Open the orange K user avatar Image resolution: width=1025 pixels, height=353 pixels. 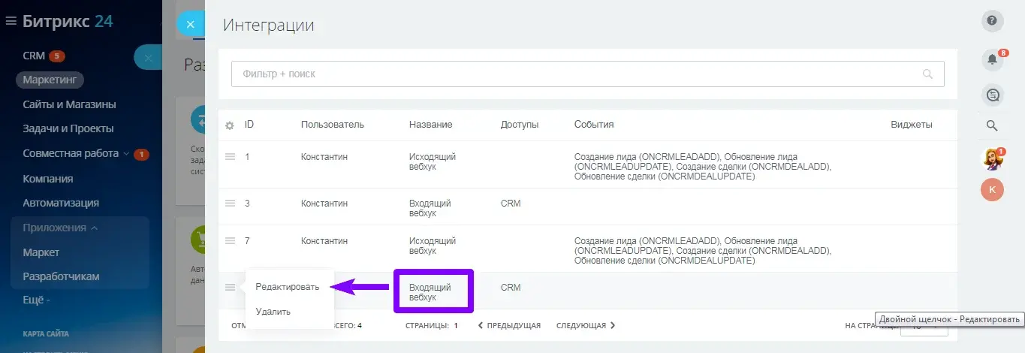coord(992,190)
